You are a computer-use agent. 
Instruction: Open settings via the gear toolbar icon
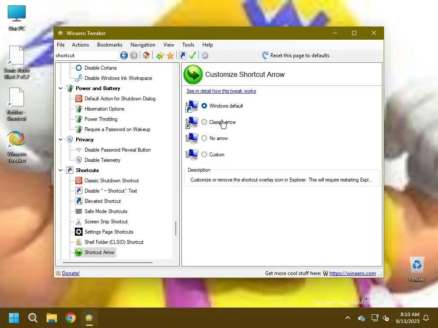click(205, 56)
